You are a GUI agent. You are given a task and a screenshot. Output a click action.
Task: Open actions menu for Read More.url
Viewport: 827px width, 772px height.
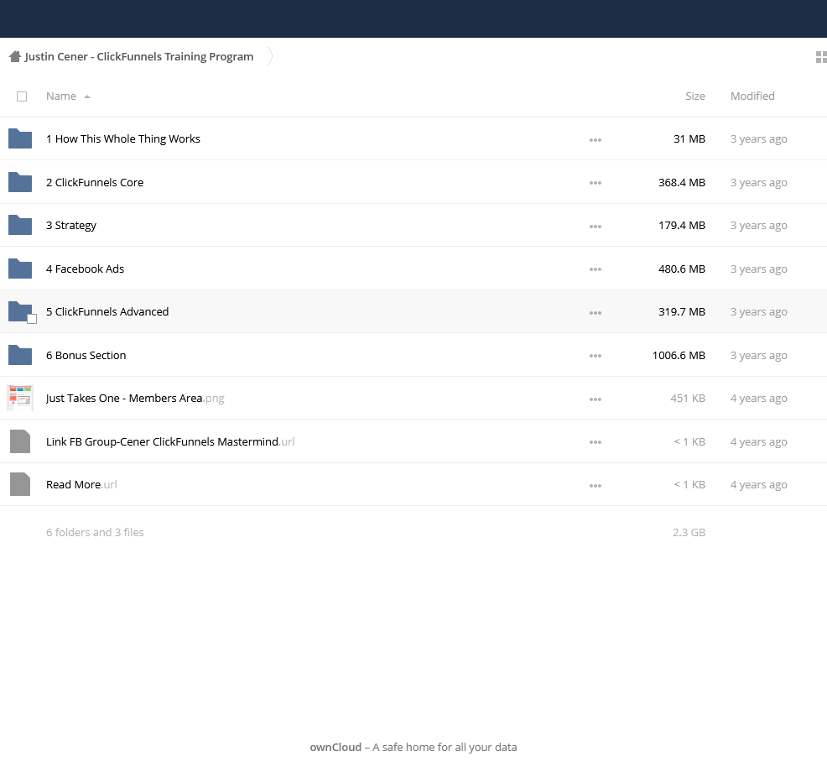(596, 486)
